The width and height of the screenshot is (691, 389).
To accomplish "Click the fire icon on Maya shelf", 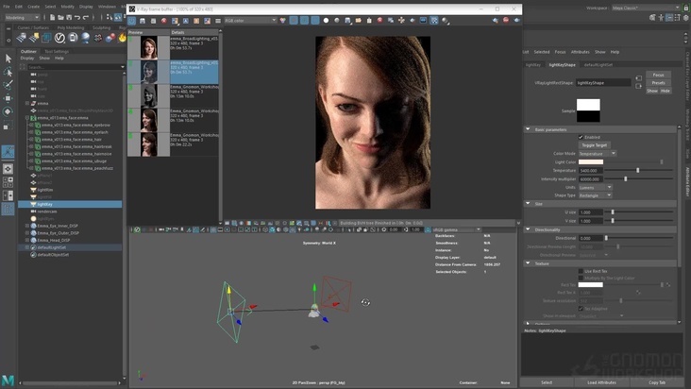I will [x=122, y=39].
